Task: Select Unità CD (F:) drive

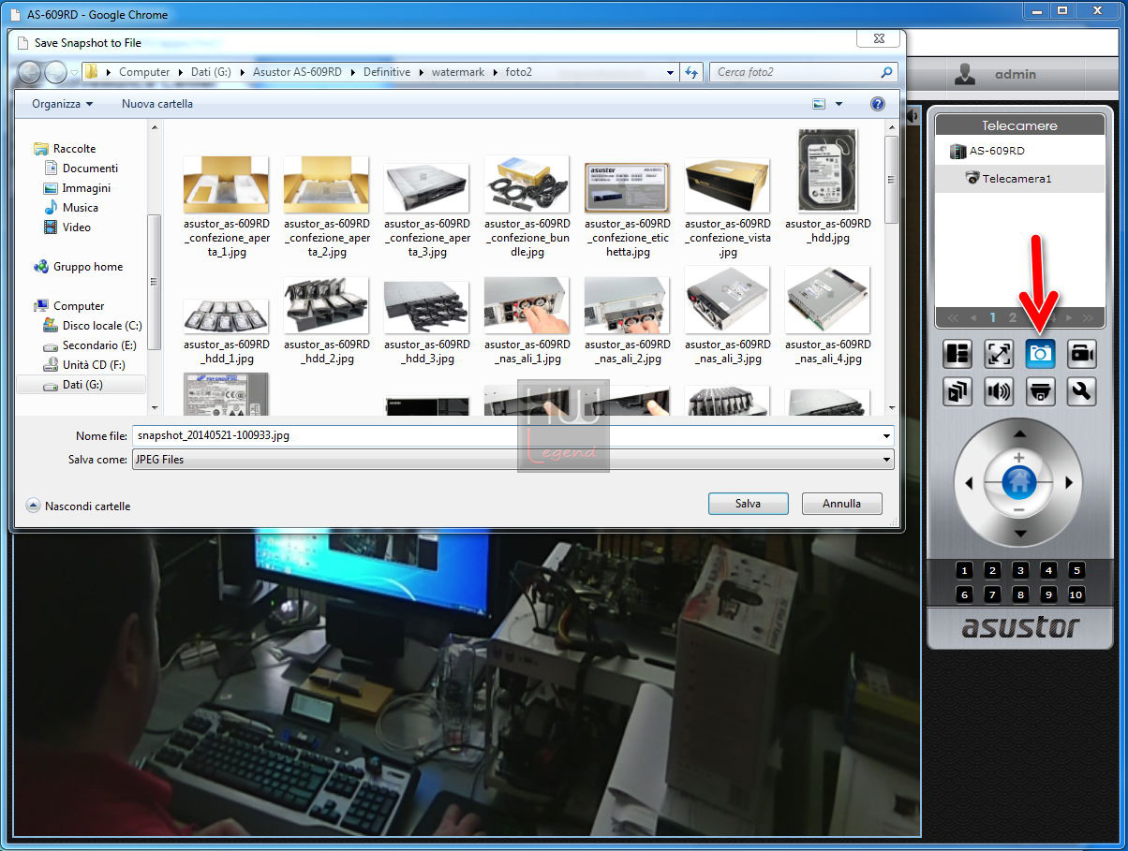Action: (x=94, y=365)
